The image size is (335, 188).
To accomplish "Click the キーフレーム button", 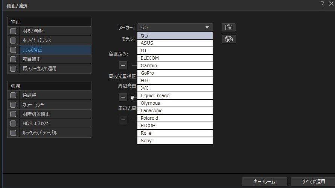I will [265, 182].
